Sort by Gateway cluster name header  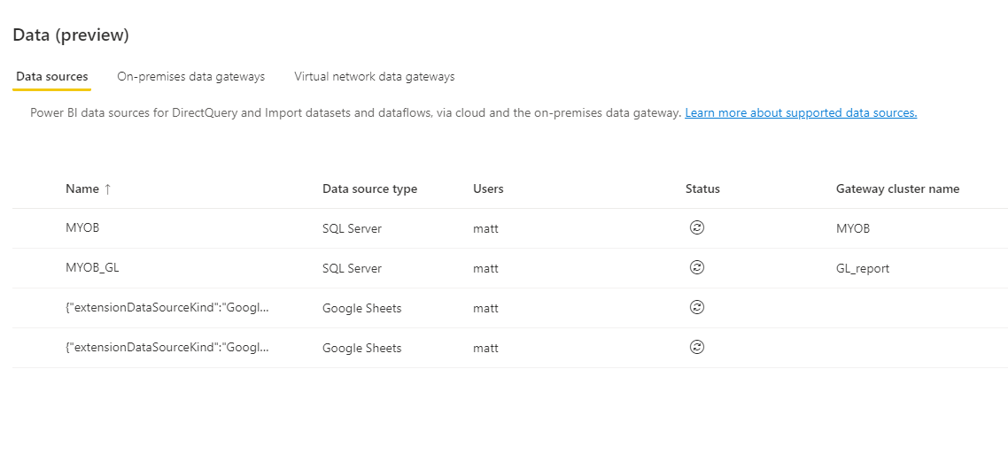pyautogui.click(x=897, y=188)
